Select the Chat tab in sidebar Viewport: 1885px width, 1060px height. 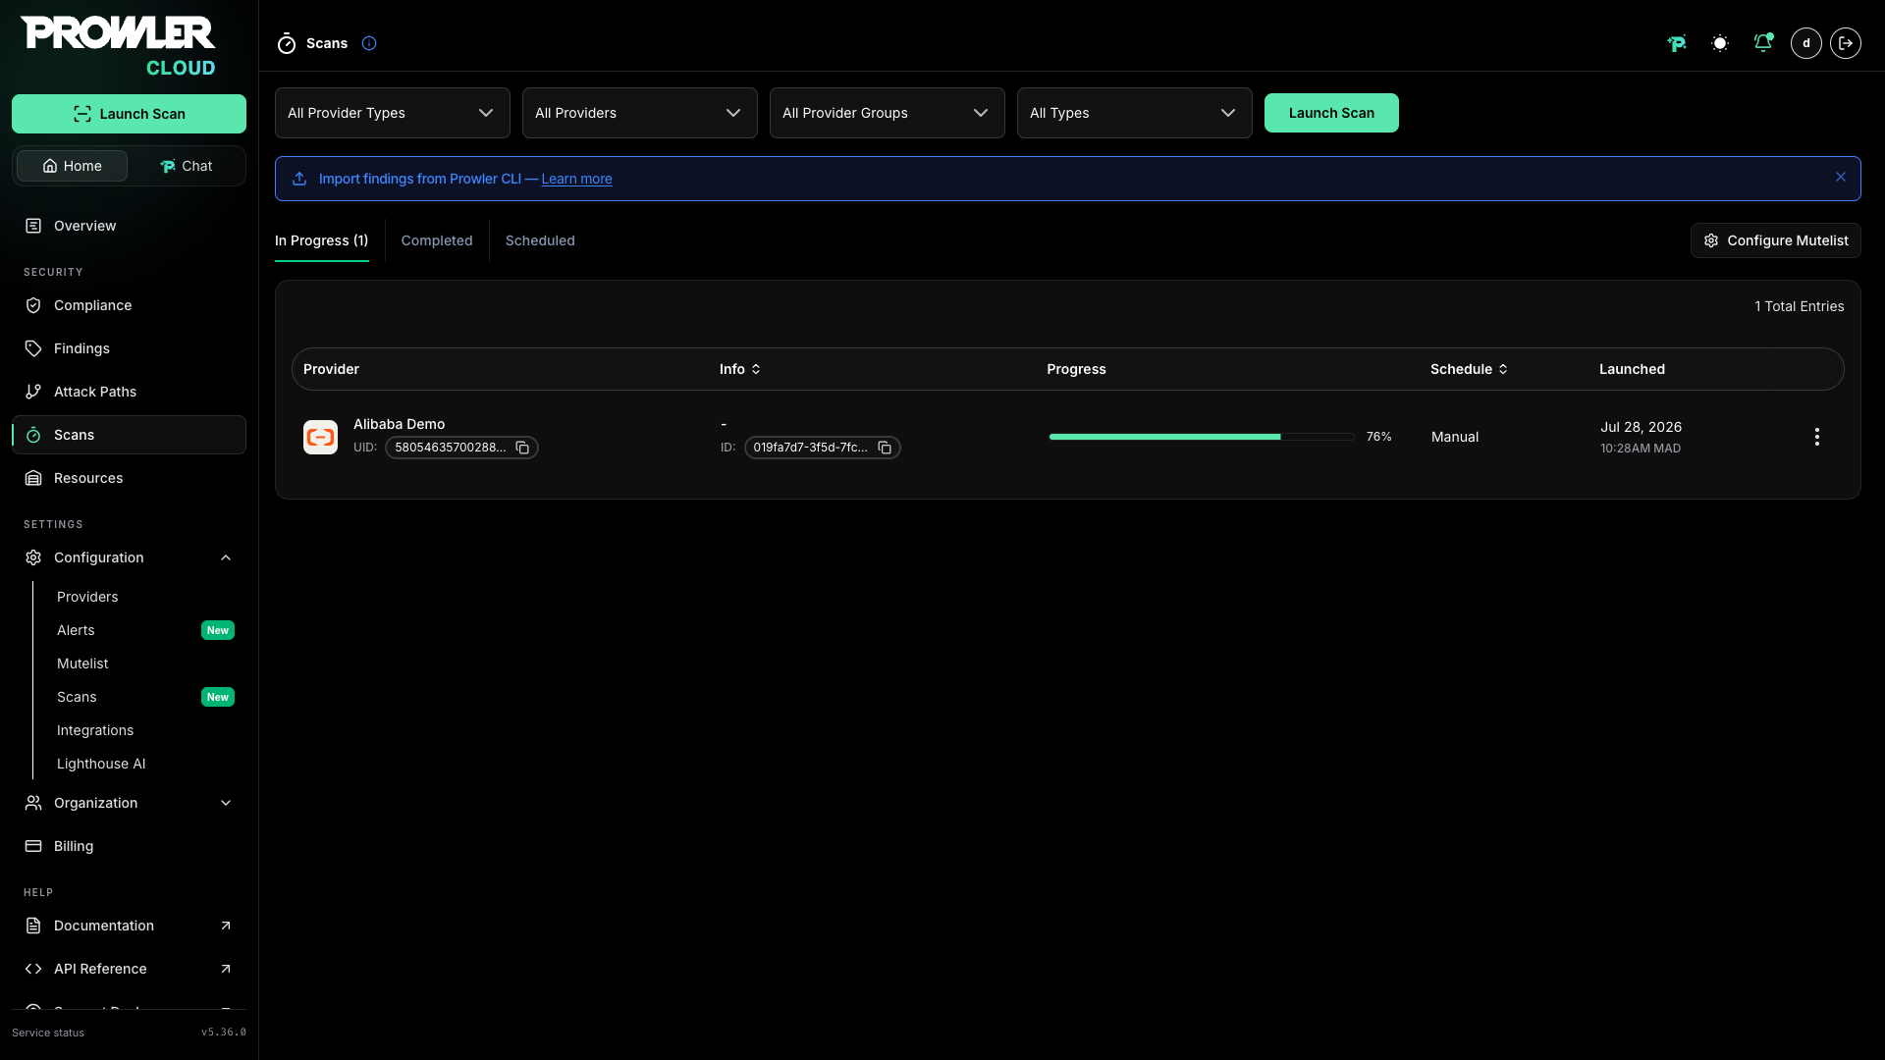(186, 166)
